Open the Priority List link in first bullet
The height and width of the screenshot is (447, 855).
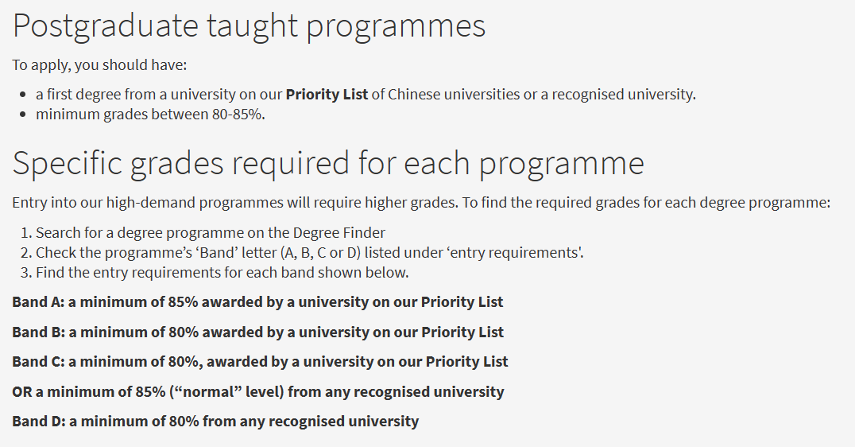point(327,94)
